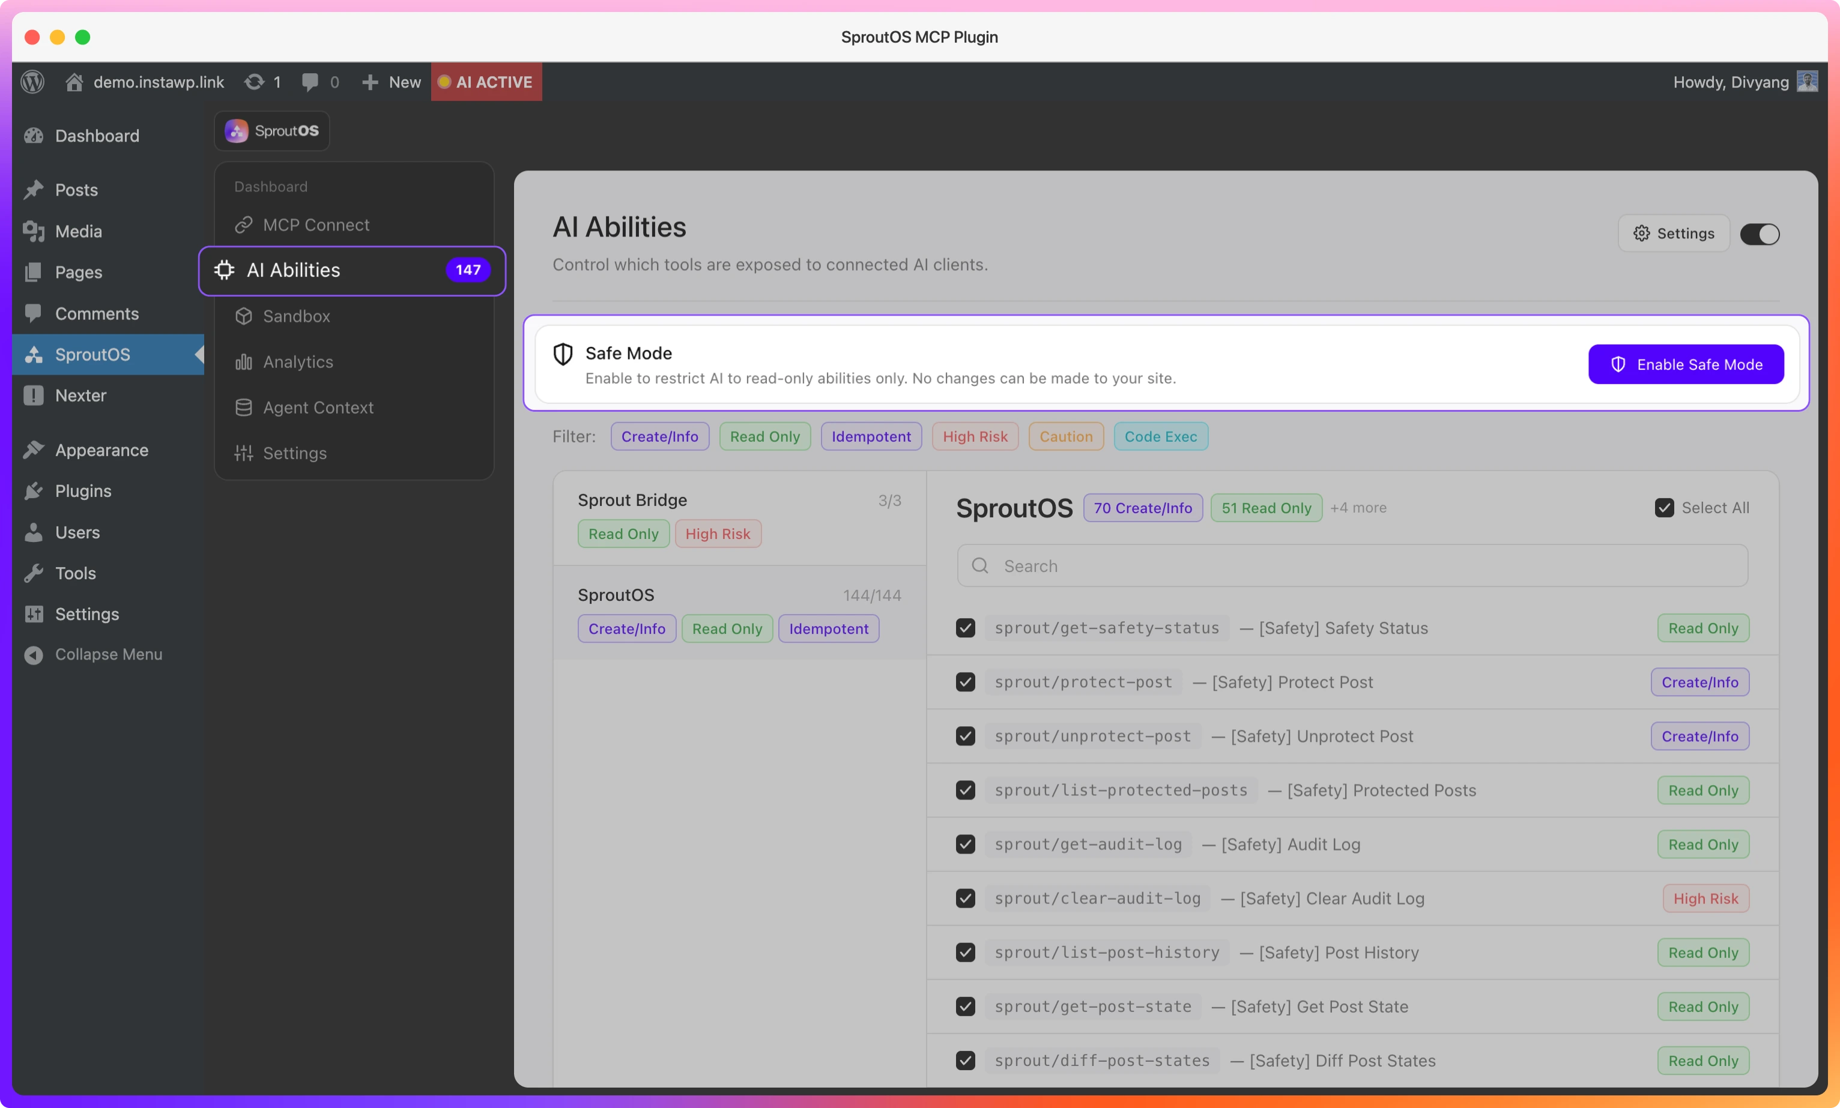Screen dimensions: 1840x1108
Task: Uncheck sprout/protect-post ability
Action: pos(966,682)
